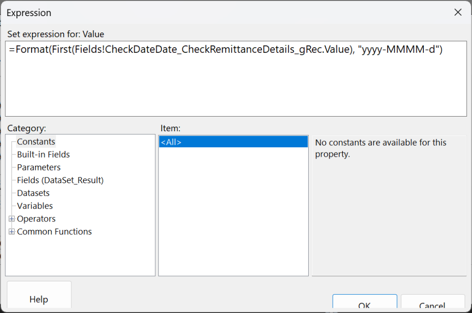Click the plus icon beside Common Functions

tap(11, 231)
